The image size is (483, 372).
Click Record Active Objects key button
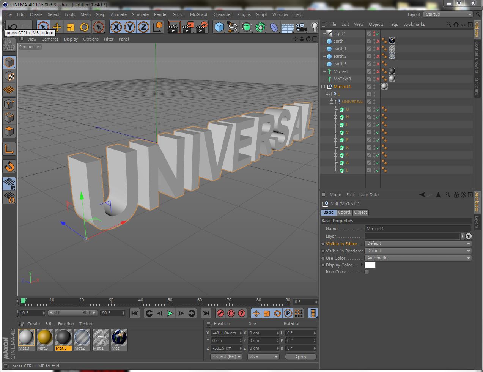[220, 313]
